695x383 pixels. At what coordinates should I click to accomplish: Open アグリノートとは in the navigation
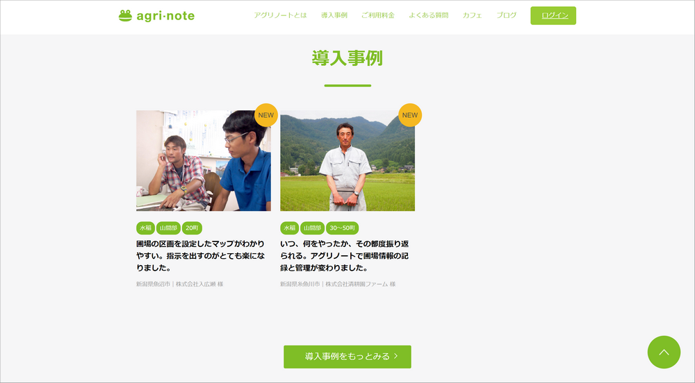point(280,15)
